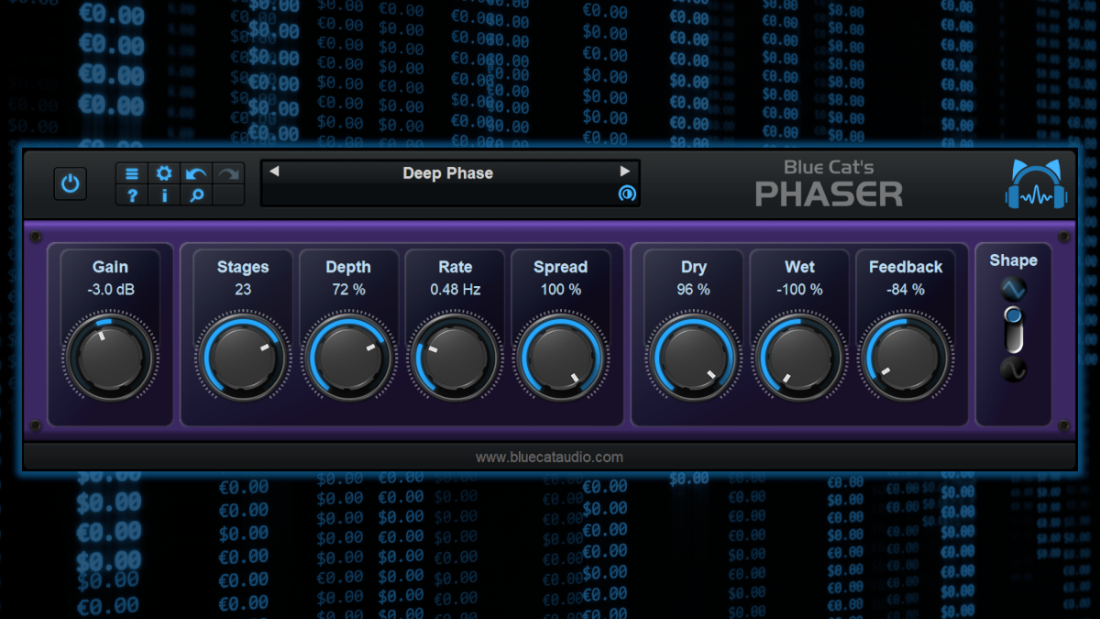Open the www.bluecataudio.com link
Image resolution: width=1100 pixels, height=619 pixels.
click(x=549, y=457)
